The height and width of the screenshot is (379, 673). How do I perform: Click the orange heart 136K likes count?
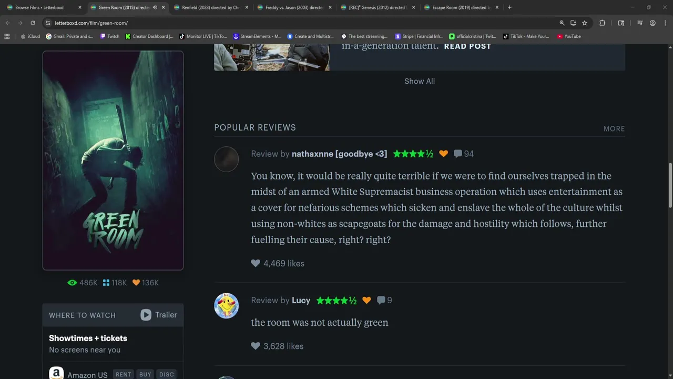click(x=146, y=283)
